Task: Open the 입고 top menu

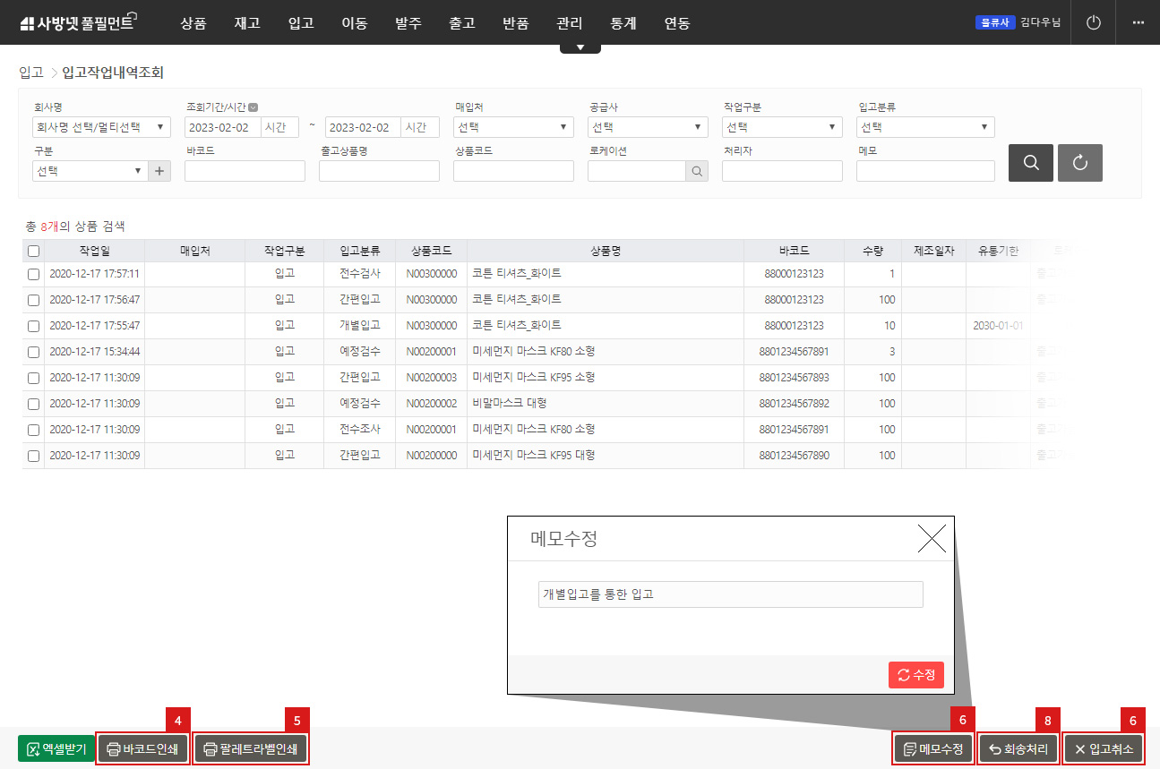Action: coord(301,23)
